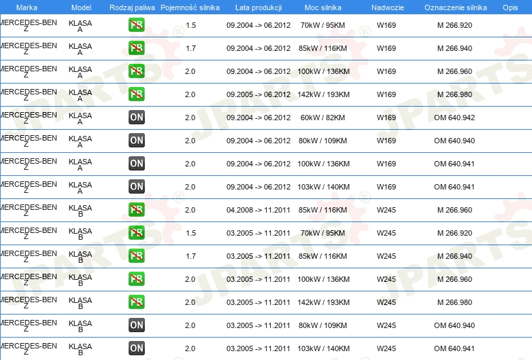Click the PB petrol icon in the W169 M 266.960 row
The image size is (532, 360).
[x=136, y=71]
